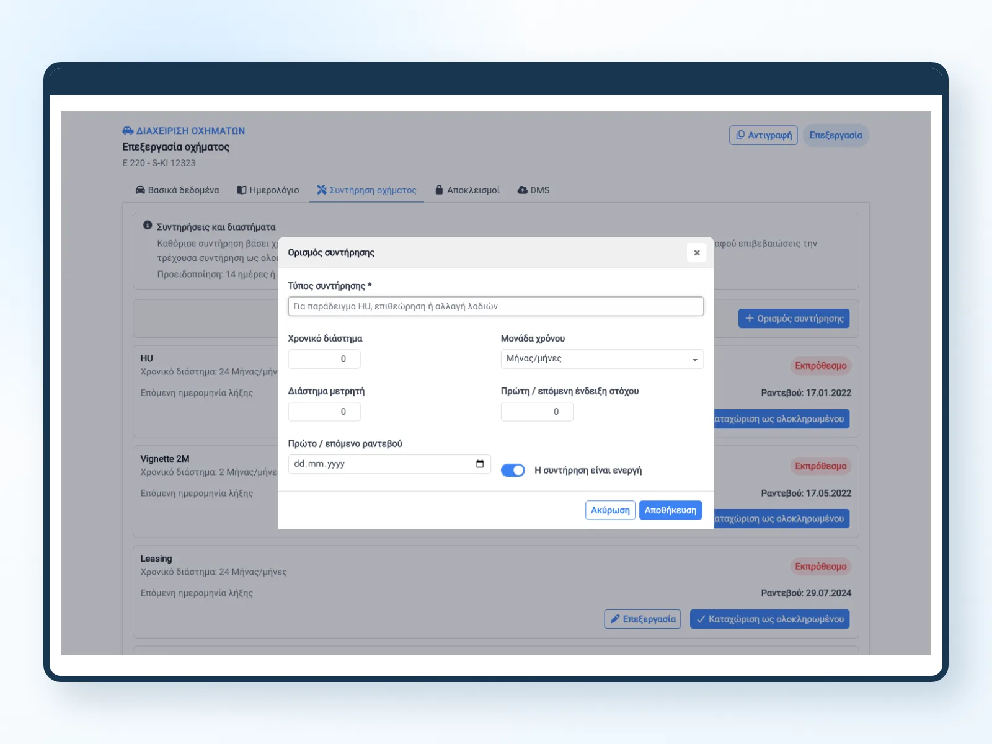
Task: Click the top-right Επεξεργασία button
Action: pos(836,135)
